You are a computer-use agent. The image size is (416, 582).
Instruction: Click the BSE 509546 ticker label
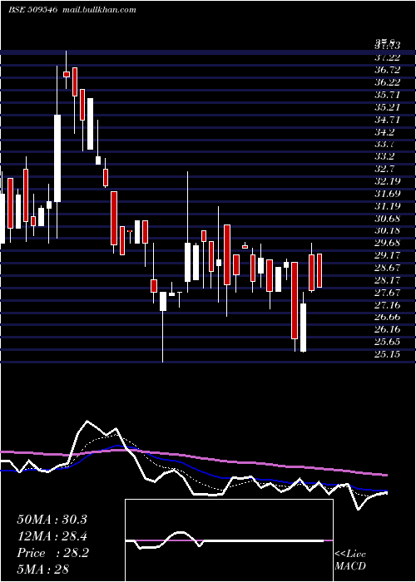32,10
